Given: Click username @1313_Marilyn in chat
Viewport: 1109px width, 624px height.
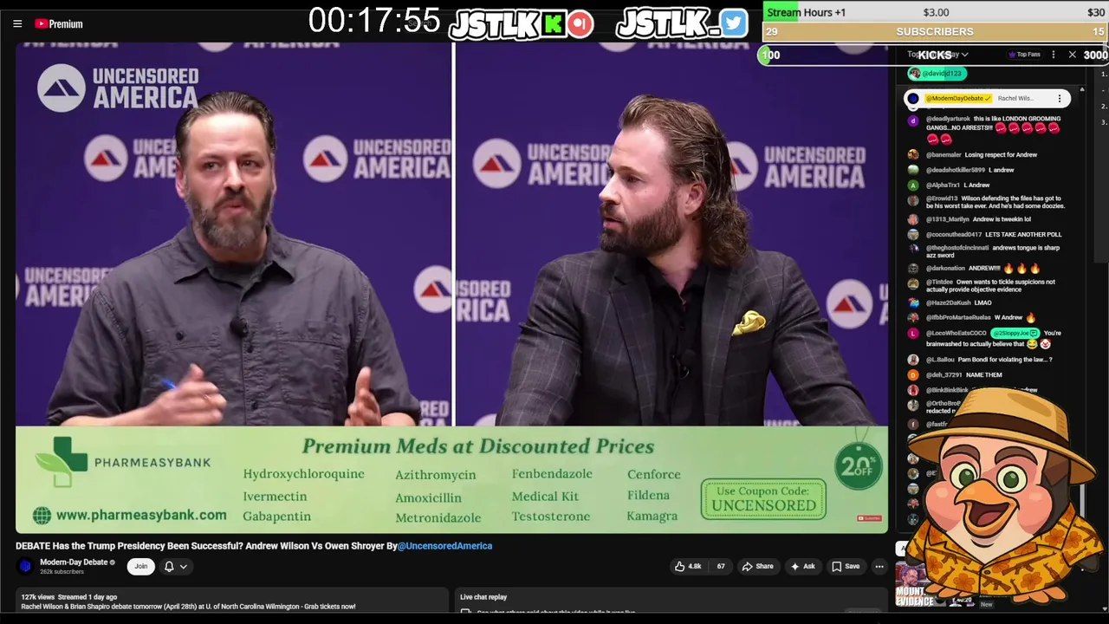Looking at the screenshot, I should click(x=948, y=219).
